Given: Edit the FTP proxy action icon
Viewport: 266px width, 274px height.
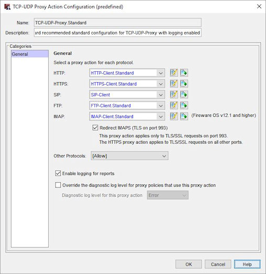Looking at the screenshot, I should click(174, 105).
